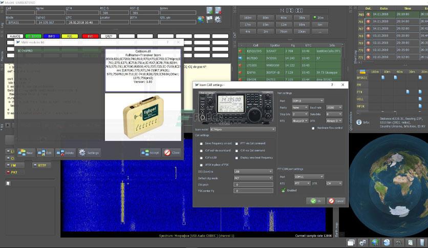
Task: Open the Baud rate dropdown
Action: [334, 108]
